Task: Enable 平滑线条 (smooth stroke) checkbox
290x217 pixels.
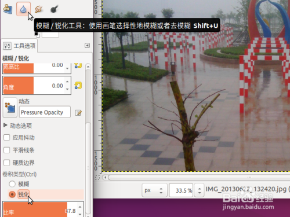Action: click(7, 150)
